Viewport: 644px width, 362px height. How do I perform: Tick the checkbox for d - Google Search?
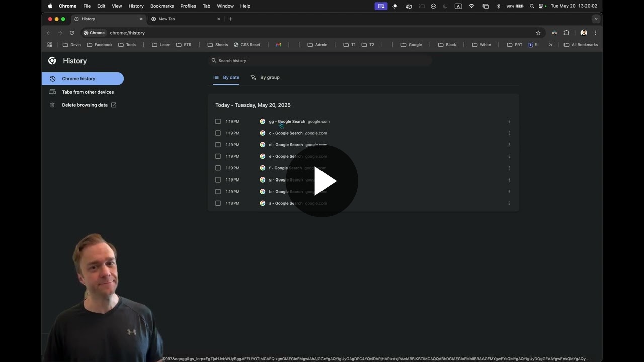(x=218, y=144)
